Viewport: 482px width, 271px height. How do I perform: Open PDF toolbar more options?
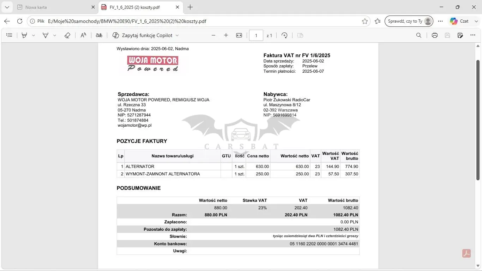pyautogui.click(x=473, y=35)
